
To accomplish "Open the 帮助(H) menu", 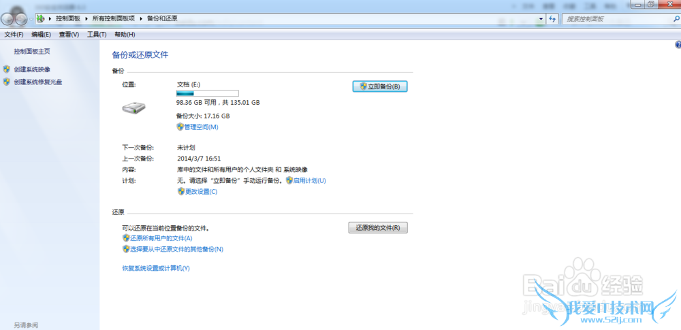I will pyautogui.click(x=125, y=34).
